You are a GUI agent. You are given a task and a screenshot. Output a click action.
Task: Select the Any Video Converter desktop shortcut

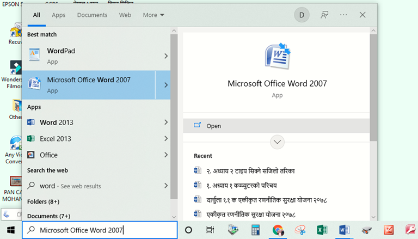coord(13,150)
